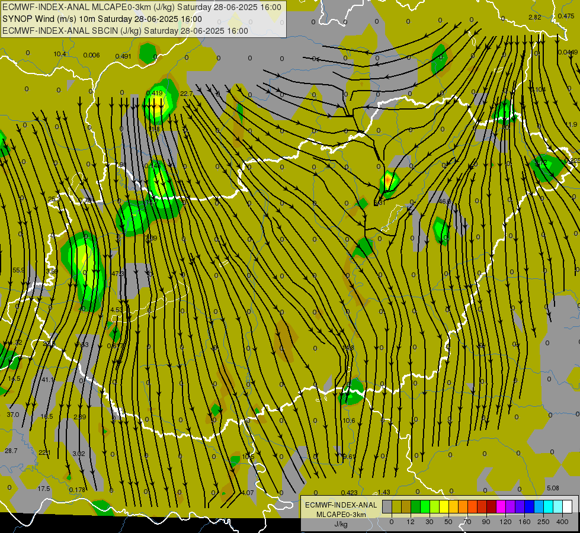This screenshot has width=580, height=533.
Task: Select the cyan legend swatch
Action: point(548,507)
